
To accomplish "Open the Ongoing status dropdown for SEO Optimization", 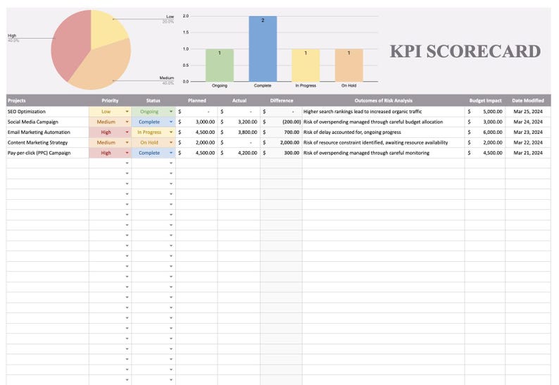I will click(x=171, y=112).
